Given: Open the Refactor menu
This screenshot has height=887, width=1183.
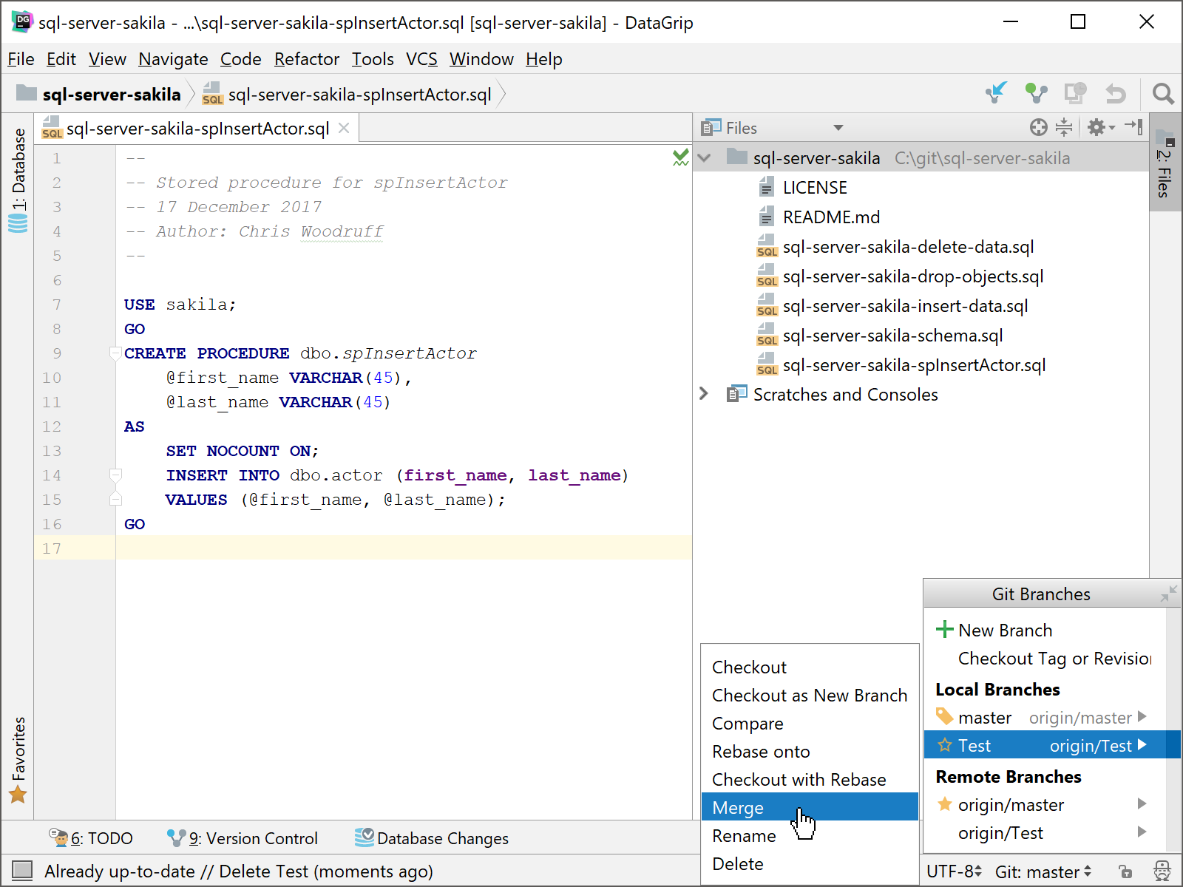Looking at the screenshot, I should 307,59.
